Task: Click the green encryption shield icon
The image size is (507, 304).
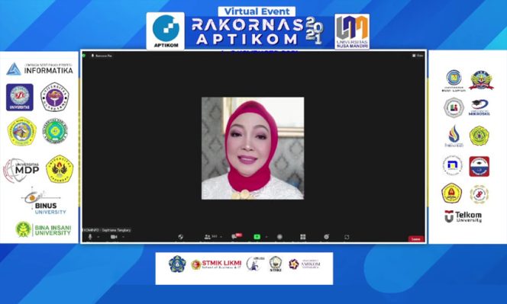Action: tap(84, 56)
